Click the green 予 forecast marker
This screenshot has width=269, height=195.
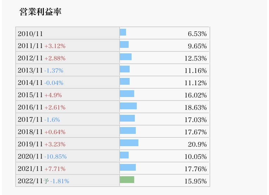click(46, 181)
